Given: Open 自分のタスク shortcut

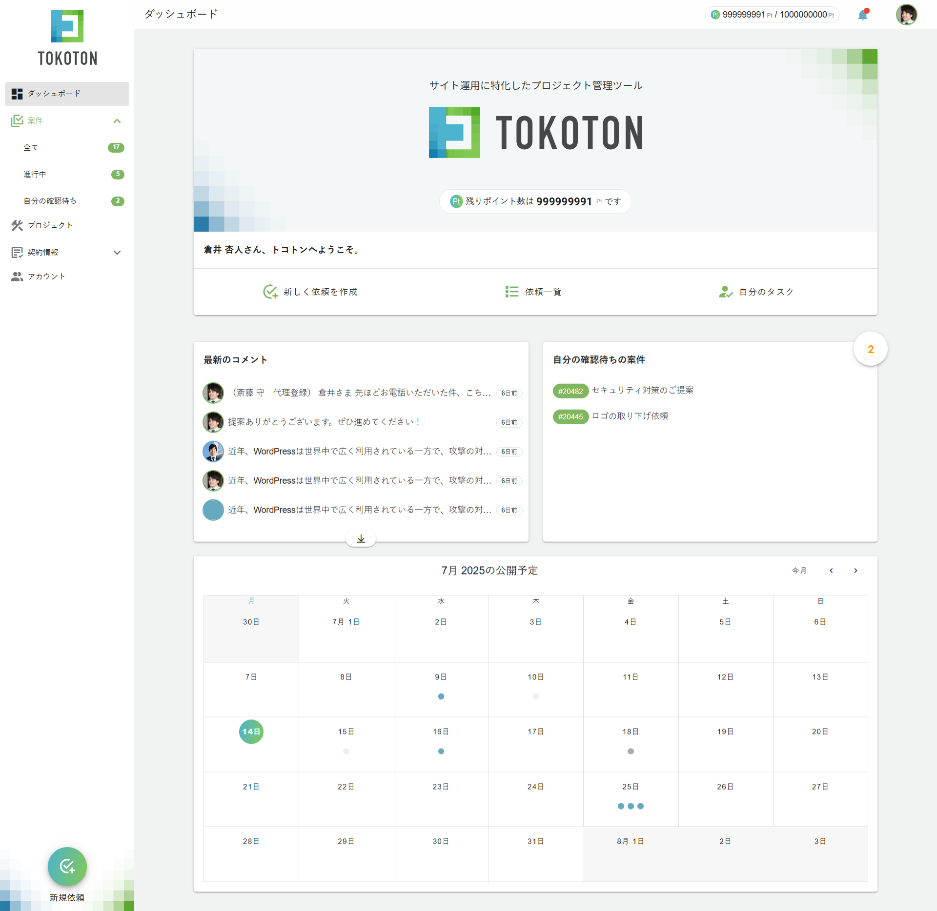Looking at the screenshot, I should point(756,292).
